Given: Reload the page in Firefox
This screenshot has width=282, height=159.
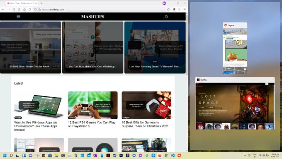Looking at the screenshot, I should [x=30, y=10].
